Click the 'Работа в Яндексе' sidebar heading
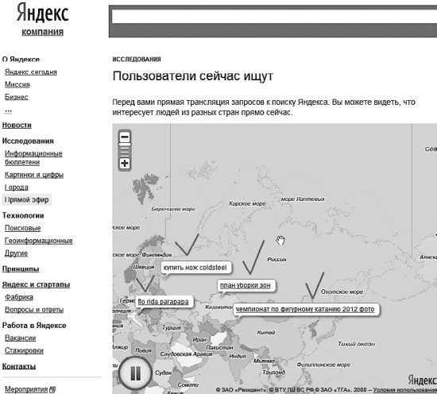The width and height of the screenshot is (437, 394). [34, 326]
